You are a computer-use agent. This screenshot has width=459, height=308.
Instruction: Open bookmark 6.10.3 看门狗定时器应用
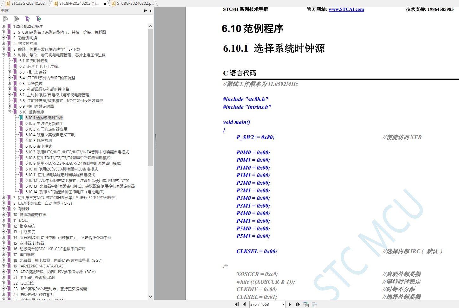click(x=46, y=129)
